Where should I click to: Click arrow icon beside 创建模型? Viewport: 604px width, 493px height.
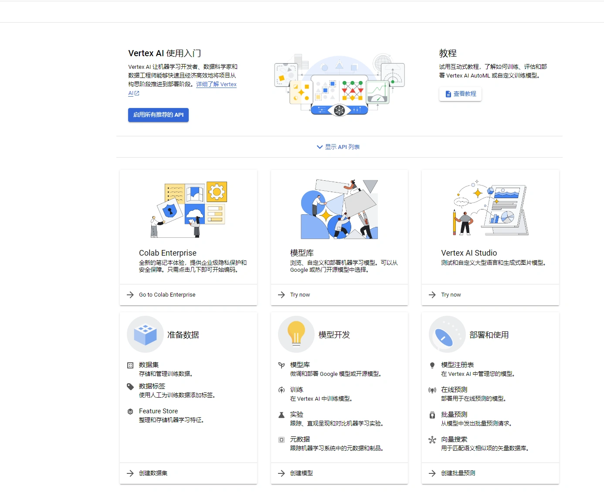(282, 473)
